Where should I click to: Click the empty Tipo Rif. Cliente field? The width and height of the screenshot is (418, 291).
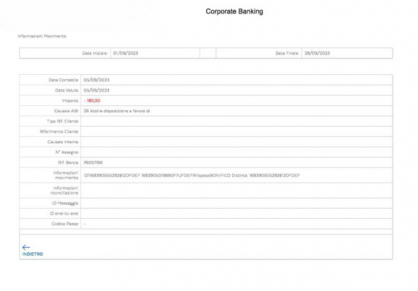pos(235,120)
